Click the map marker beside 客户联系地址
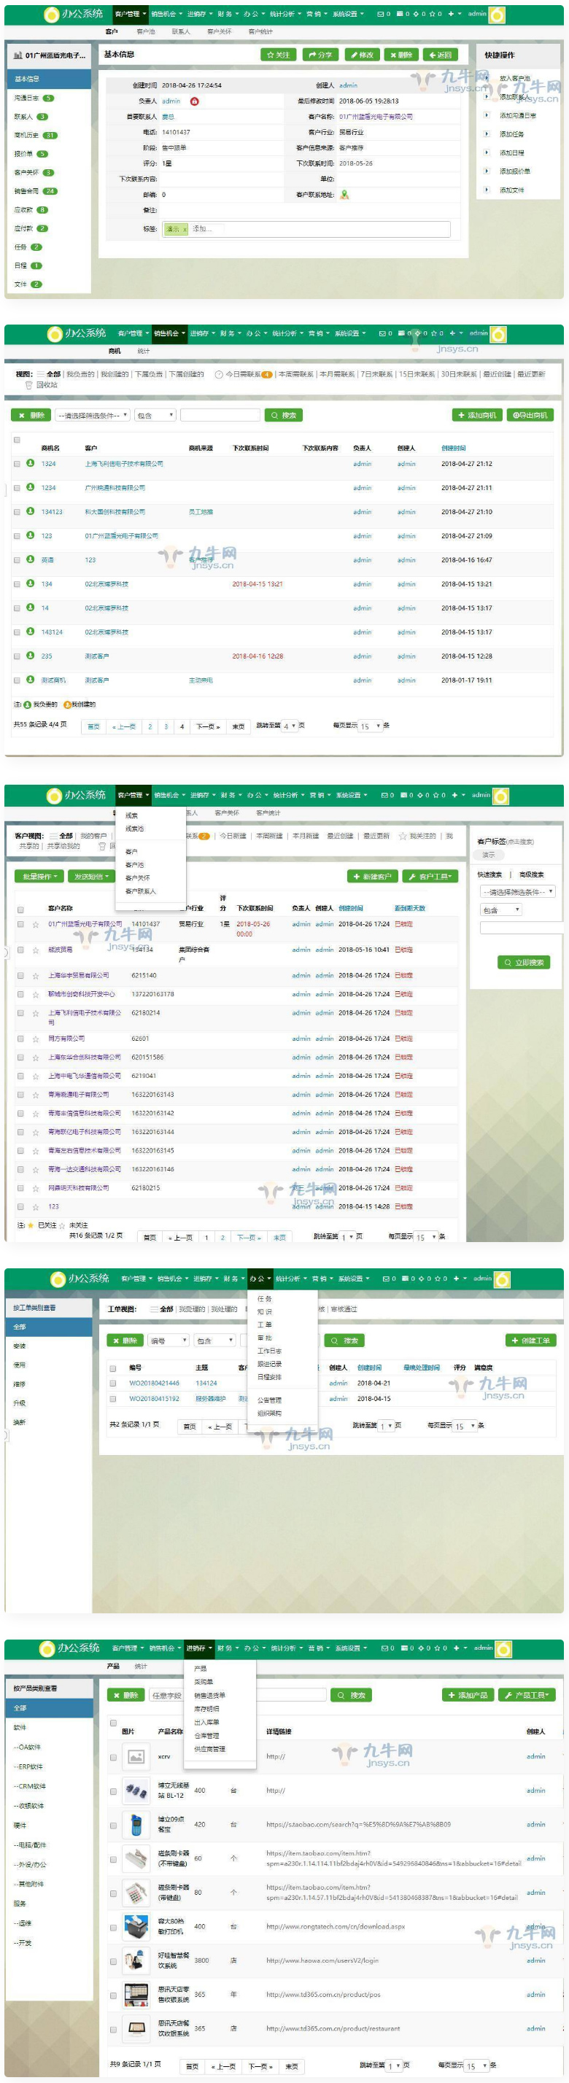The width and height of the screenshot is (569, 2083). click(344, 195)
